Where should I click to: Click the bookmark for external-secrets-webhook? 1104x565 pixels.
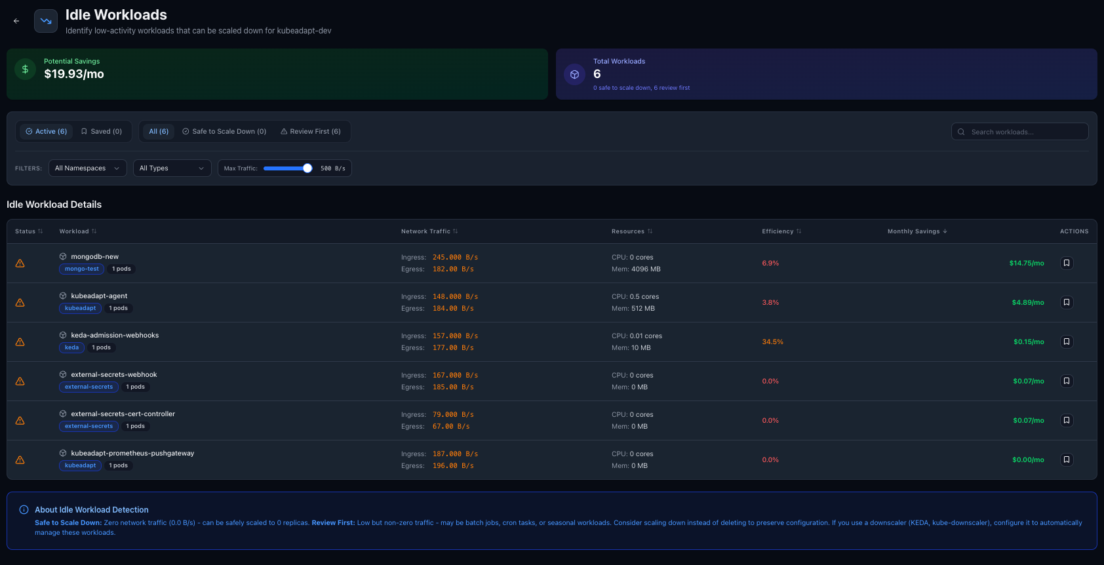coord(1066,381)
